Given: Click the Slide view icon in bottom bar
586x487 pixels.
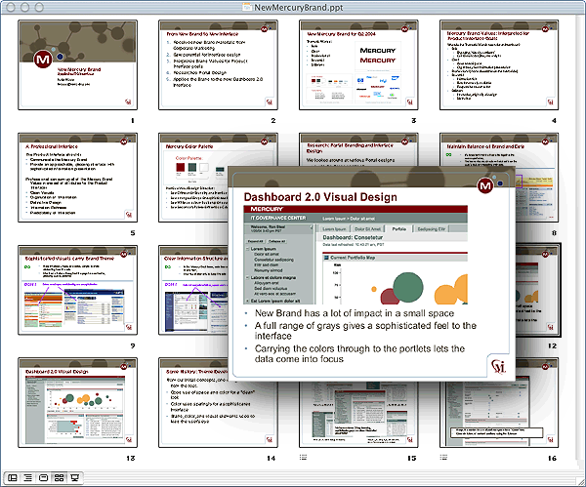Looking at the screenshot, I should [44, 477].
